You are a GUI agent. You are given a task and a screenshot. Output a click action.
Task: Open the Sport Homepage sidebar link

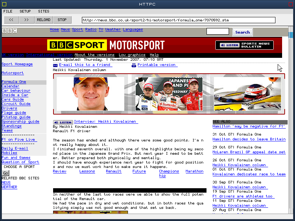pyautogui.click(x=17, y=64)
